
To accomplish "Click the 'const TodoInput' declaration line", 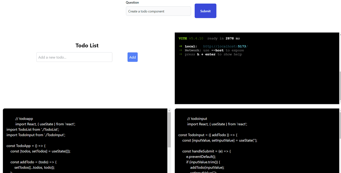I will coord(209,135).
